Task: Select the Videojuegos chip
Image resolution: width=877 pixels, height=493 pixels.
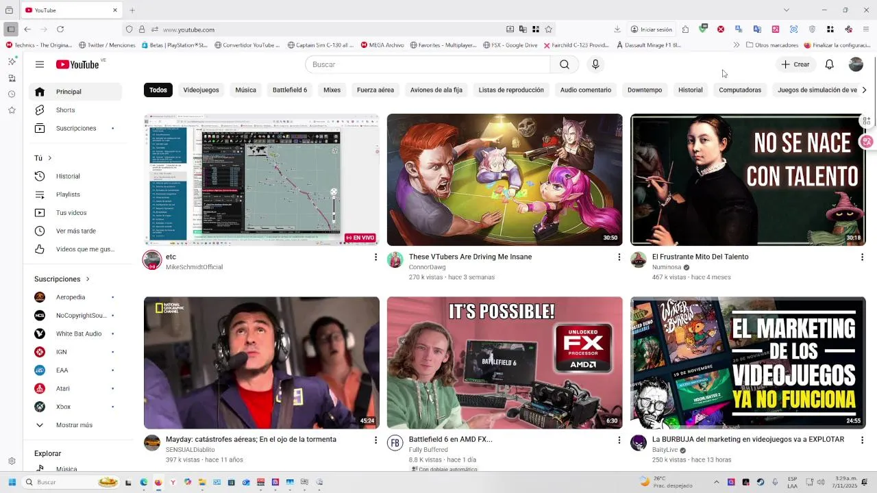Action: 201,90
